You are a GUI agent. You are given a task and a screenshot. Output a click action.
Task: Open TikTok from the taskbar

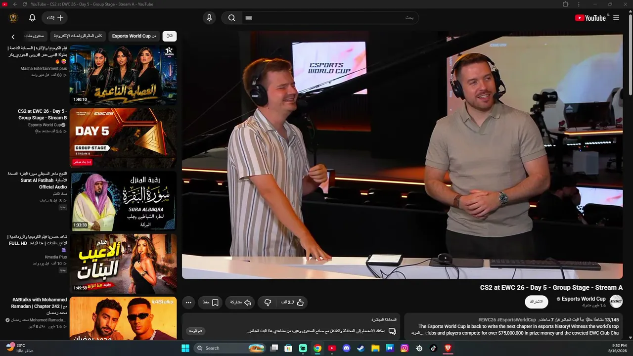click(434, 348)
